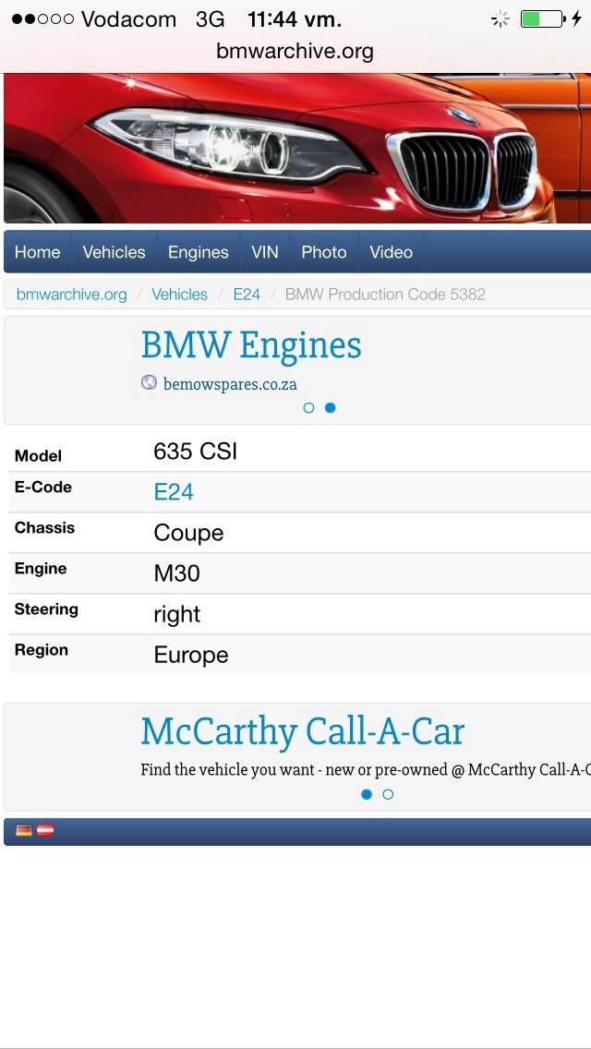591x1049 pixels.
Task: Tap the German flag icon
Action: click(24, 831)
